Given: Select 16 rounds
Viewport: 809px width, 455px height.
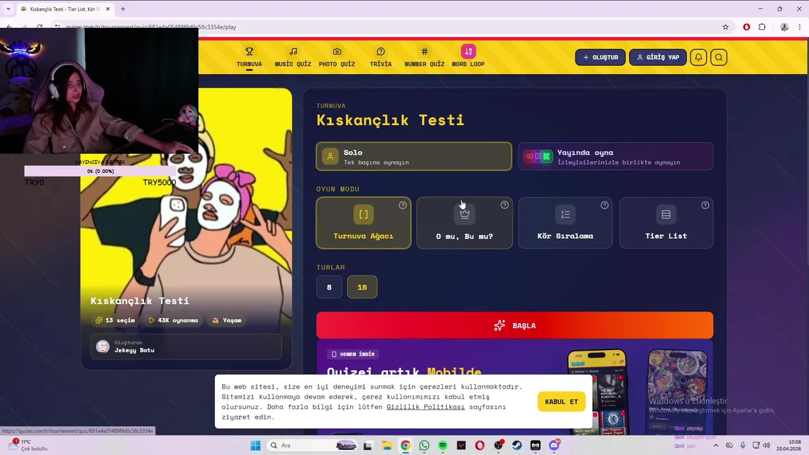Looking at the screenshot, I should tap(362, 287).
